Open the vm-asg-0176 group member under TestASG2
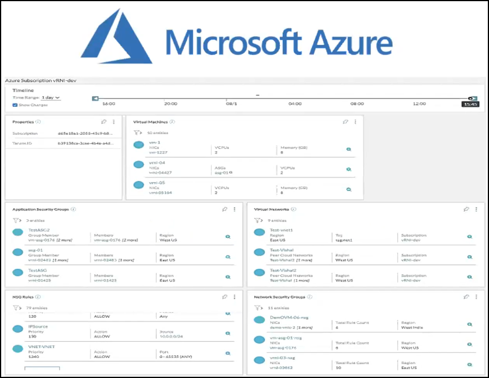The height and width of the screenshot is (378, 489). [x=41, y=240]
